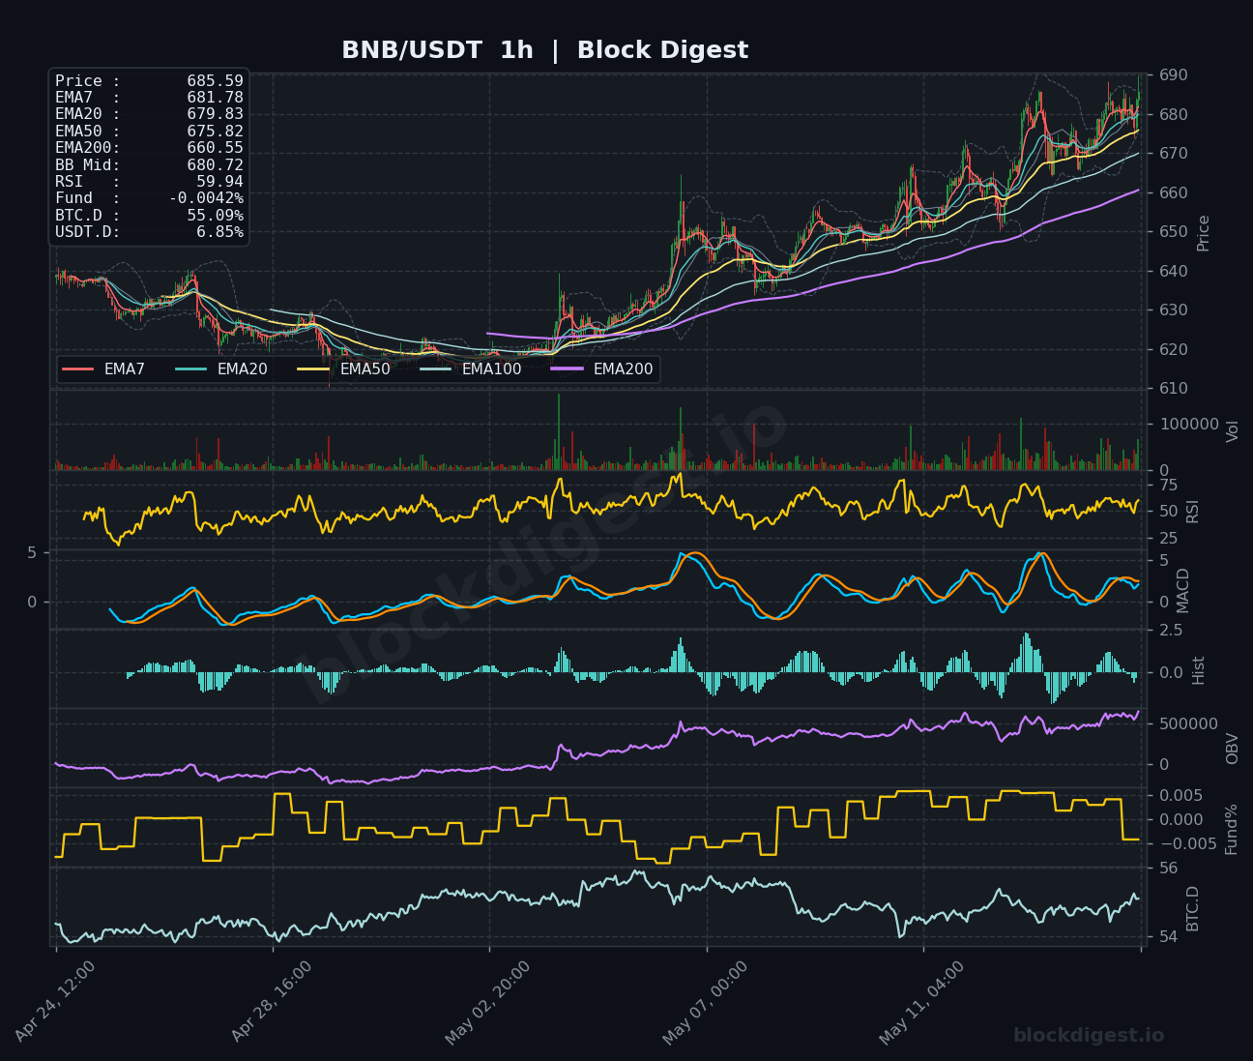Click the RSI 59.94 stats row
1253x1061 pixels.
[149, 182]
